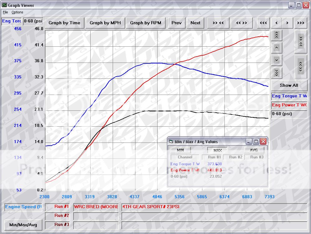Click the double up-chevron axis scale icon
The height and width of the screenshot is (234, 311).
point(276,35)
